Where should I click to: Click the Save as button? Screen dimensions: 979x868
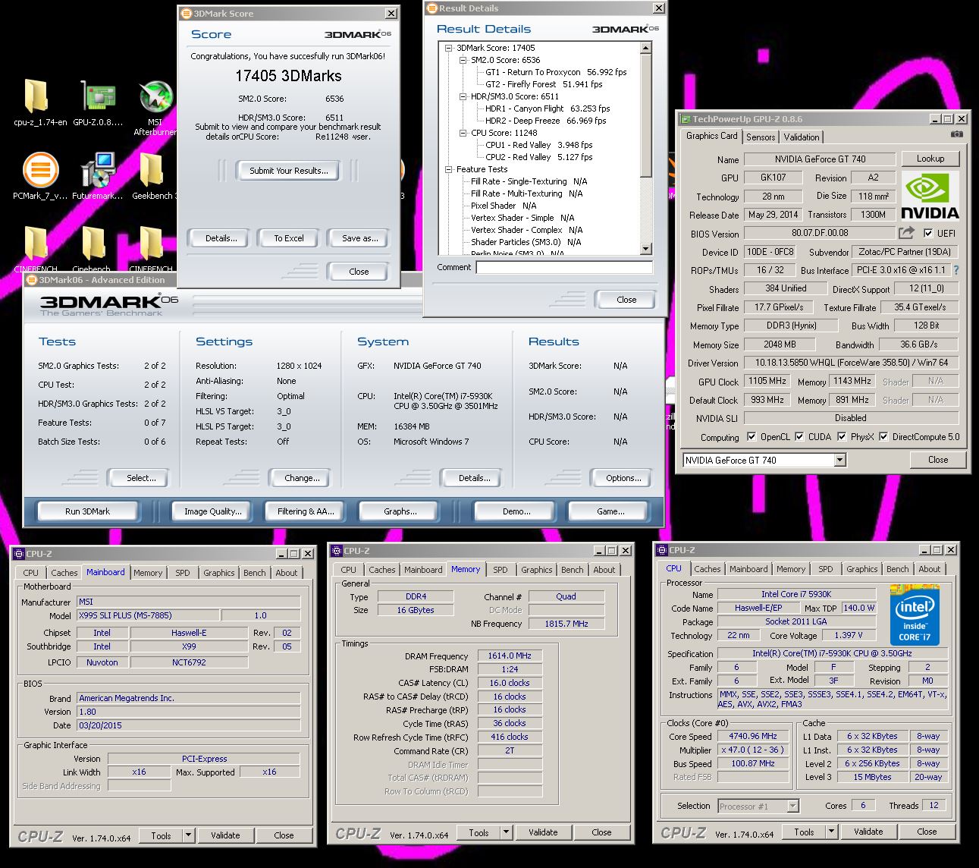(x=360, y=238)
